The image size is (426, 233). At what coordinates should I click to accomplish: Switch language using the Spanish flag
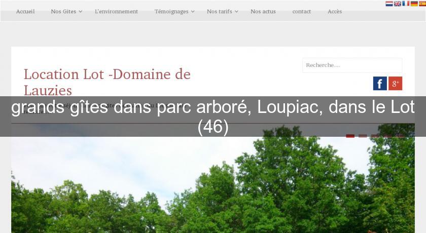(422, 4)
